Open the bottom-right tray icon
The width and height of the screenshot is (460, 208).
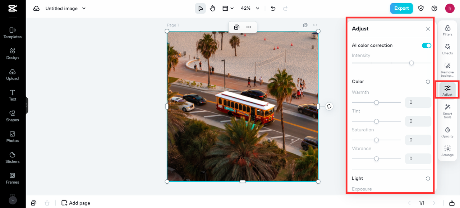point(452,203)
